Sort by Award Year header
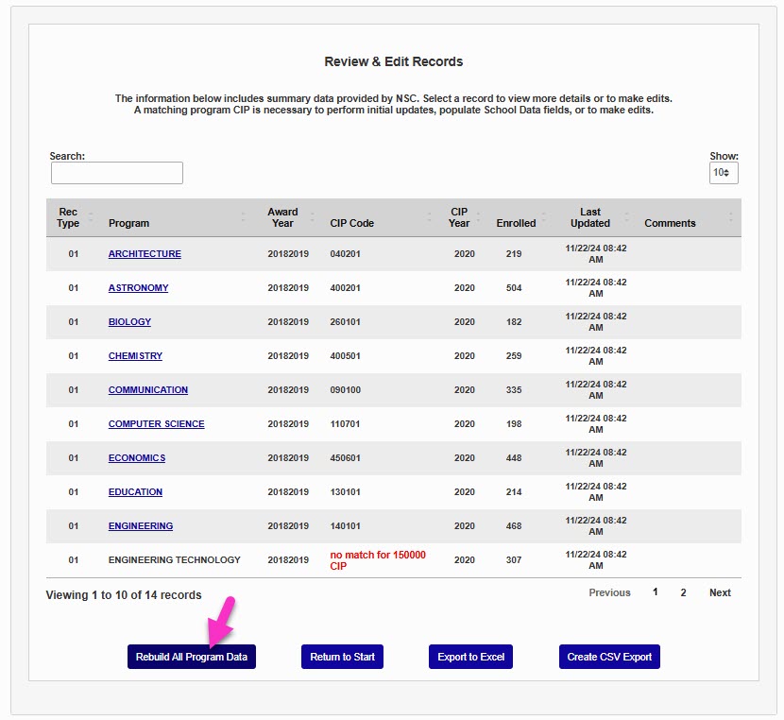Screen dimensions: 784x720 [x=282, y=217]
